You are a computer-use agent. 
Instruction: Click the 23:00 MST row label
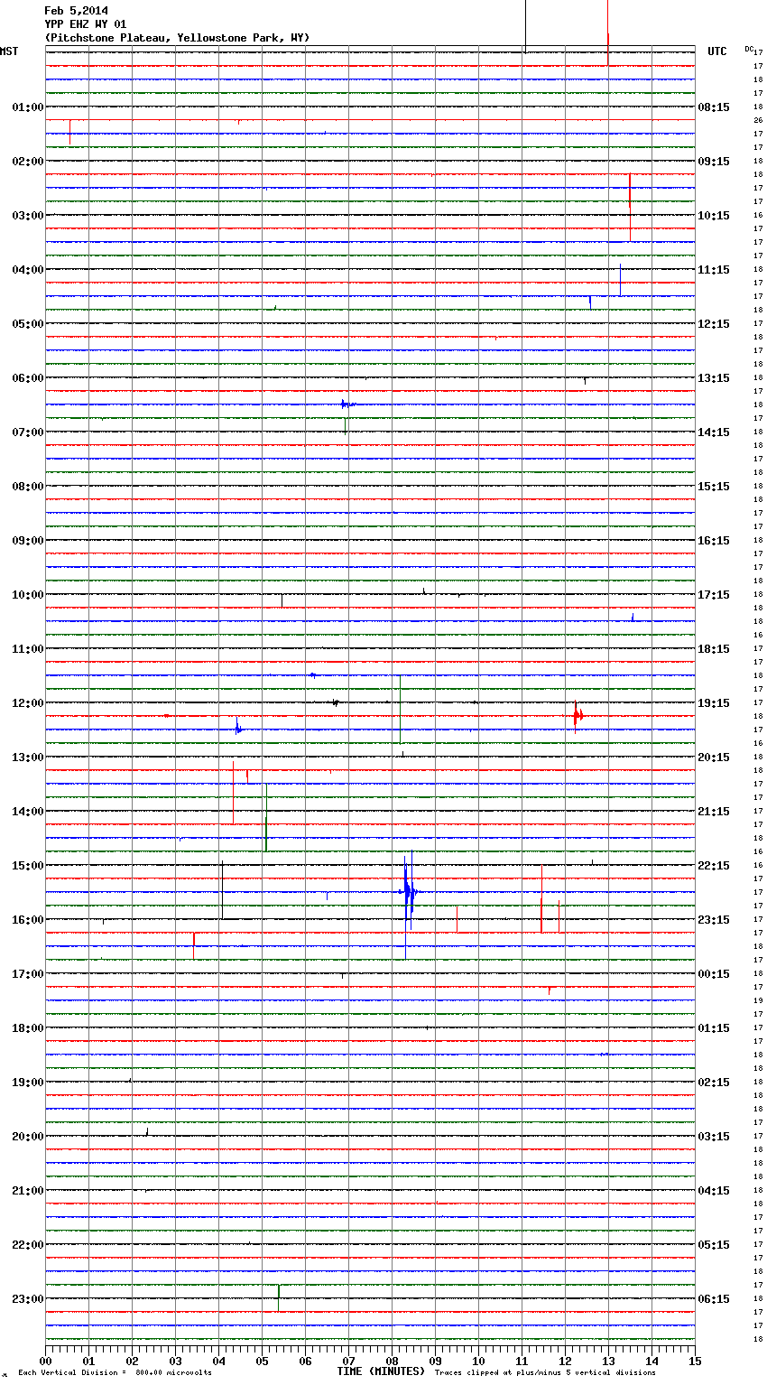click(x=27, y=1298)
